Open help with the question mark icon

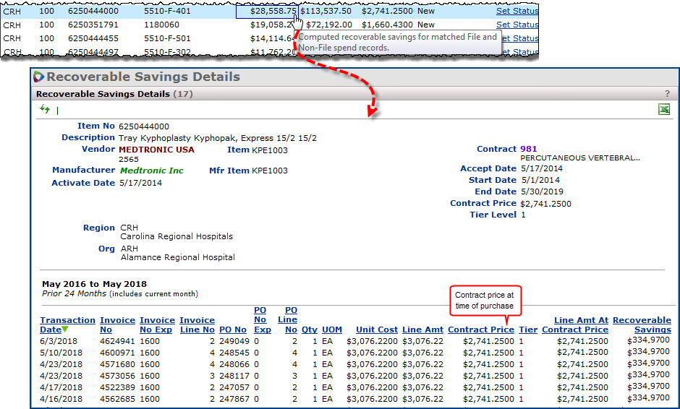(667, 94)
